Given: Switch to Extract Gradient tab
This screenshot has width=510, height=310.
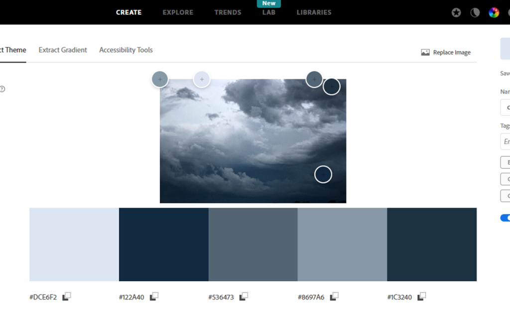Looking at the screenshot, I should 63,50.
